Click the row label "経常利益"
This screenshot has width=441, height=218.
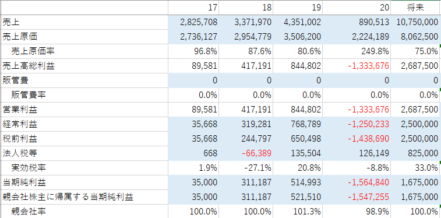click(x=20, y=124)
